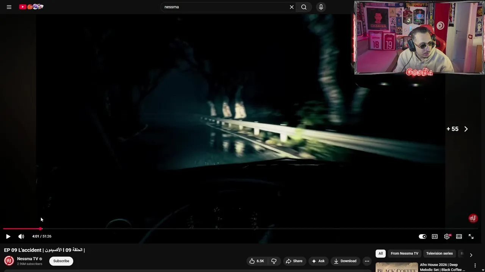This screenshot has height=272, width=485.
Task: Start voice search with microphone
Action: click(x=321, y=7)
